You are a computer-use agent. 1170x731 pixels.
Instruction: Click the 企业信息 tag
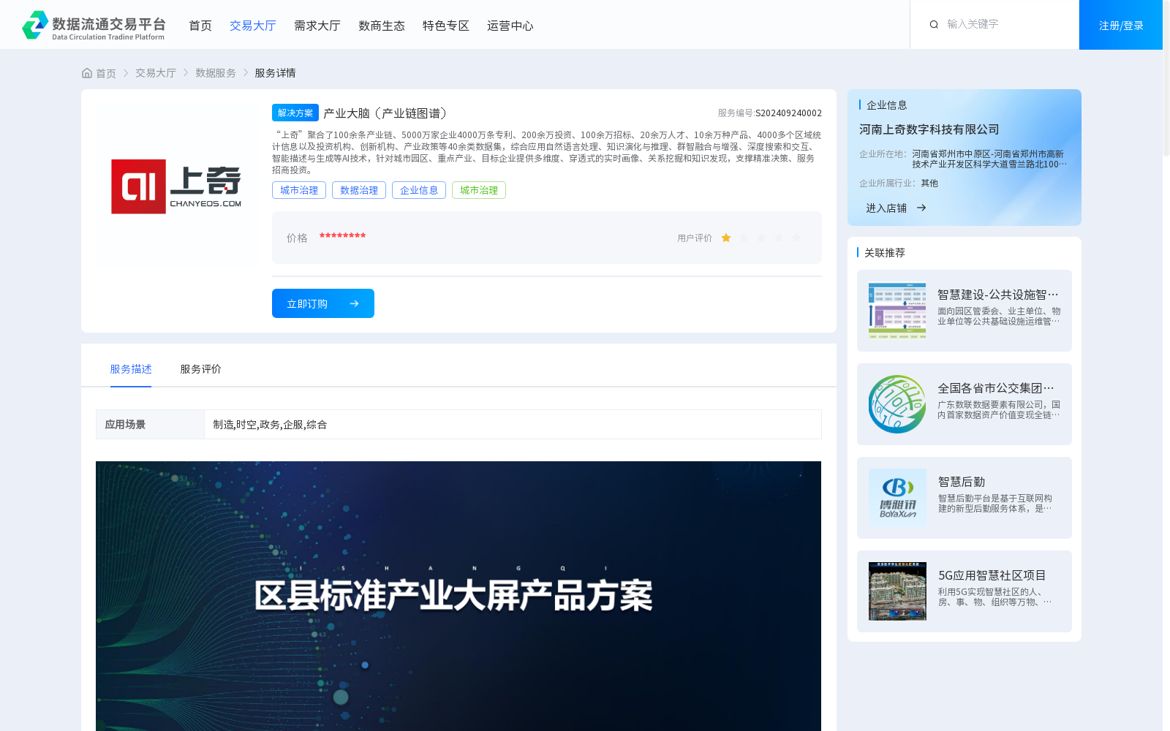click(x=419, y=190)
